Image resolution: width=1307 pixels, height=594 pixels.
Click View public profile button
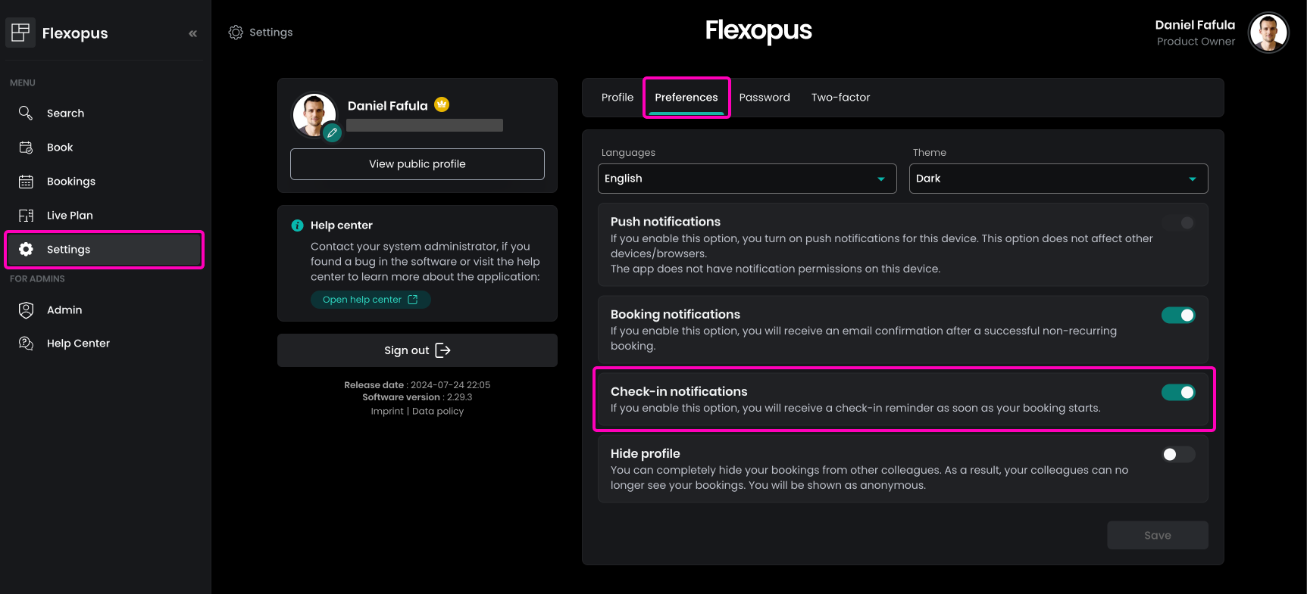[x=417, y=164]
